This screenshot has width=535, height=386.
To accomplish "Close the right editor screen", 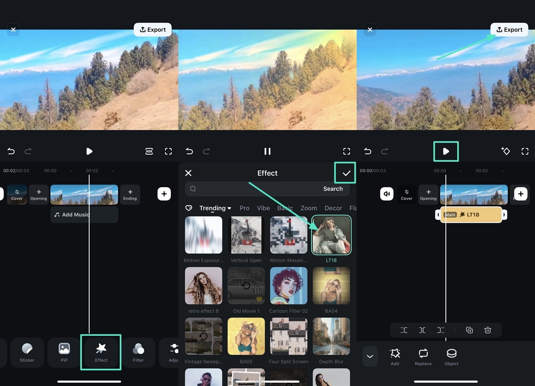I will [370, 30].
